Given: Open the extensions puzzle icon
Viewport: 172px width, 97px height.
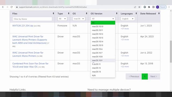Looking at the screenshot, I should [x=149, y=7].
